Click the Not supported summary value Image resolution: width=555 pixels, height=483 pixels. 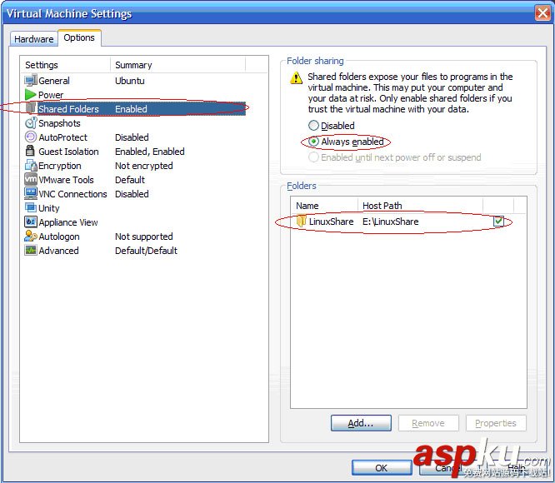click(144, 237)
